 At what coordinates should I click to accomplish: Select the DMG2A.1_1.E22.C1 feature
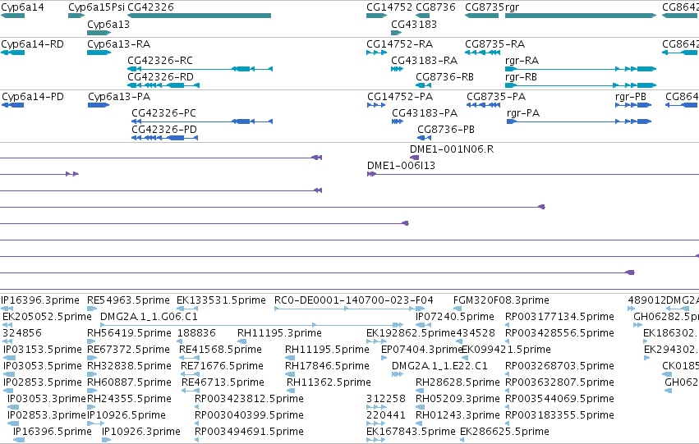(398, 374)
